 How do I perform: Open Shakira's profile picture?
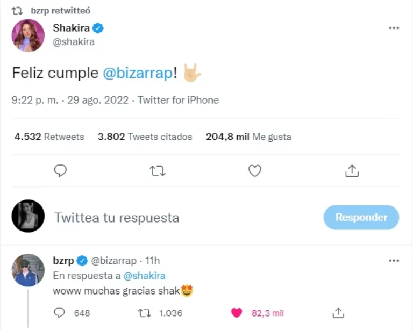point(28,35)
